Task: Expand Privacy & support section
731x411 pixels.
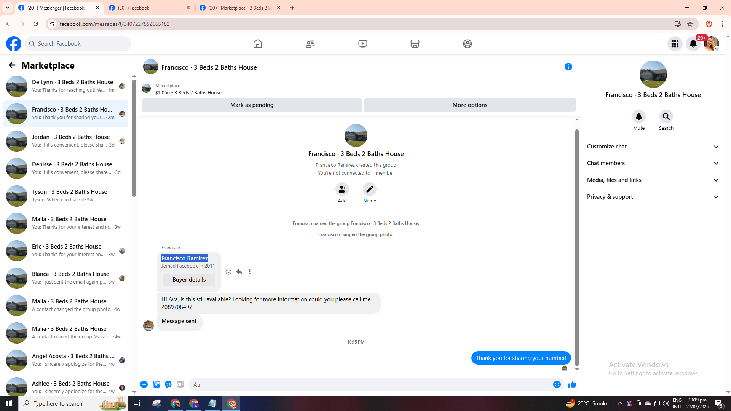Action: tap(653, 197)
